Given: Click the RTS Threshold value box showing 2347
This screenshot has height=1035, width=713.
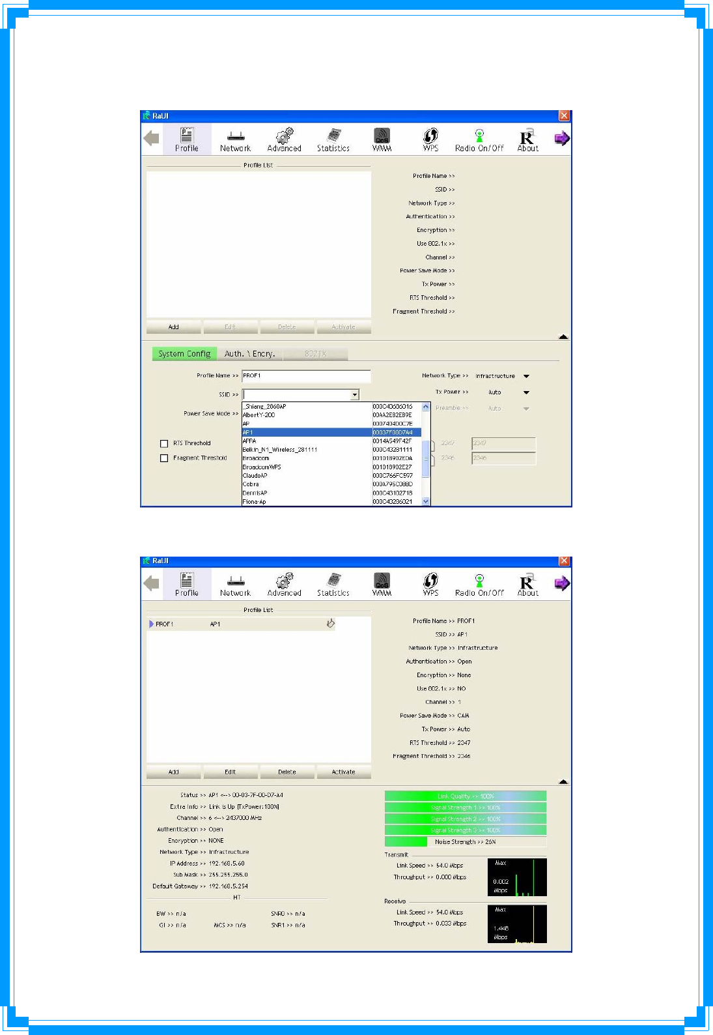Looking at the screenshot, I should 503,443.
